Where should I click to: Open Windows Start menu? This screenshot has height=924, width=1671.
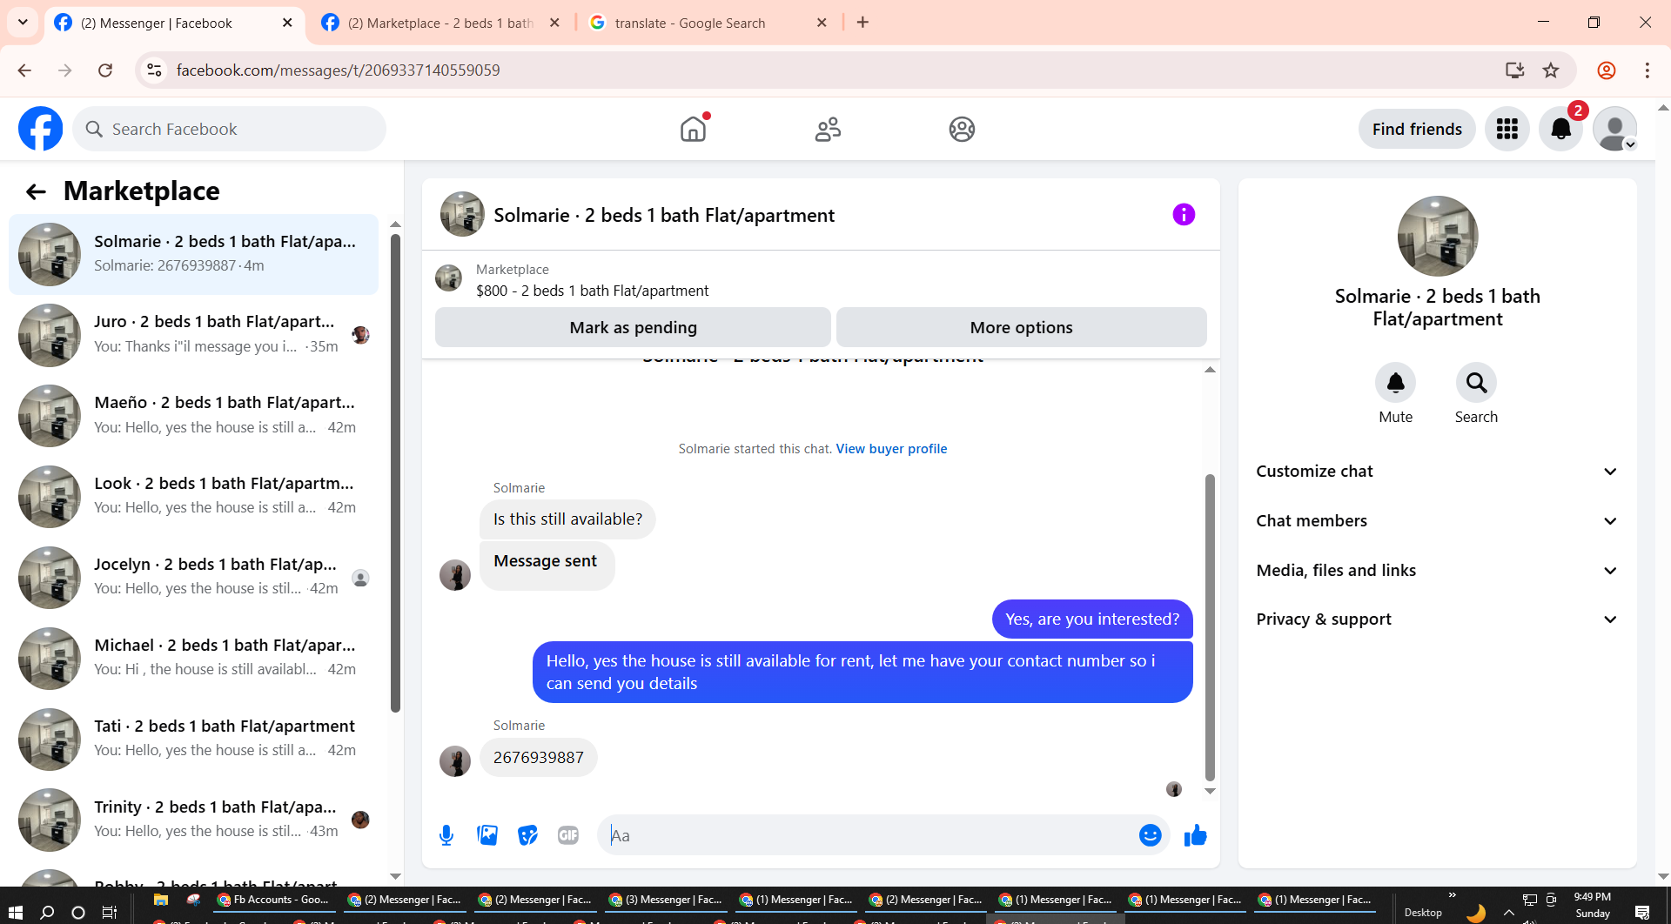[16, 912]
